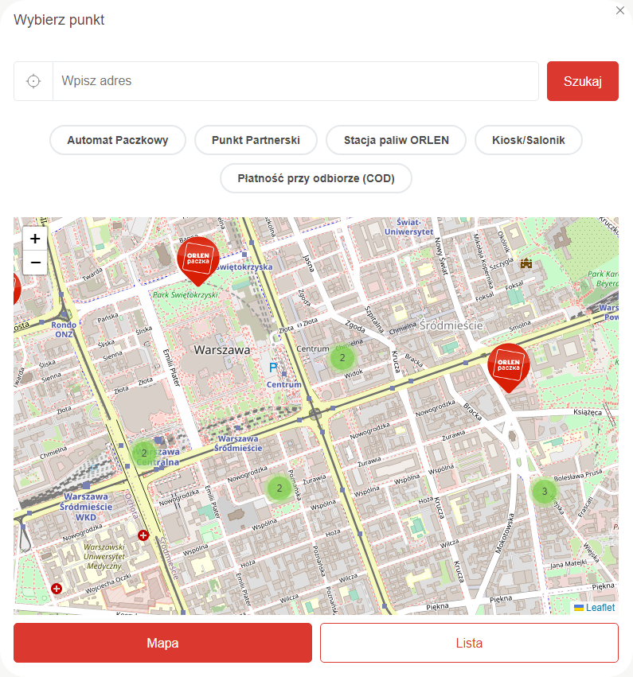This screenshot has width=633, height=677.
Task: Zoom out on the map
Action: click(35, 263)
